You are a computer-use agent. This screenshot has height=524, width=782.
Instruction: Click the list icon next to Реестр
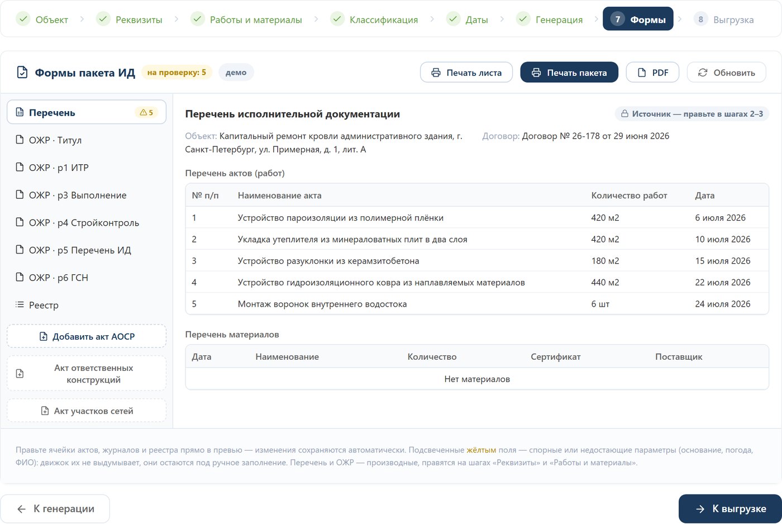[20, 304]
